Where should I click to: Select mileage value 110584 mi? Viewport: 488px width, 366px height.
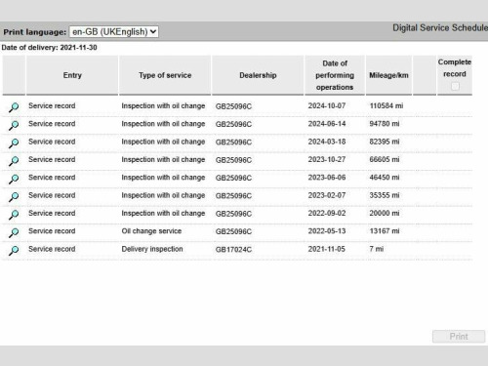point(386,105)
